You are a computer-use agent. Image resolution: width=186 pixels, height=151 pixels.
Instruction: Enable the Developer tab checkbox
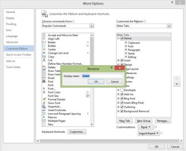pos(122,90)
